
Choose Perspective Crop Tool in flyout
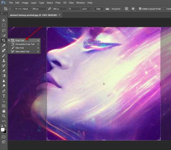click(24, 44)
